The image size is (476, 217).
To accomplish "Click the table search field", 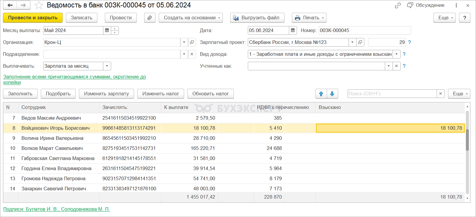I will tap(392, 94).
